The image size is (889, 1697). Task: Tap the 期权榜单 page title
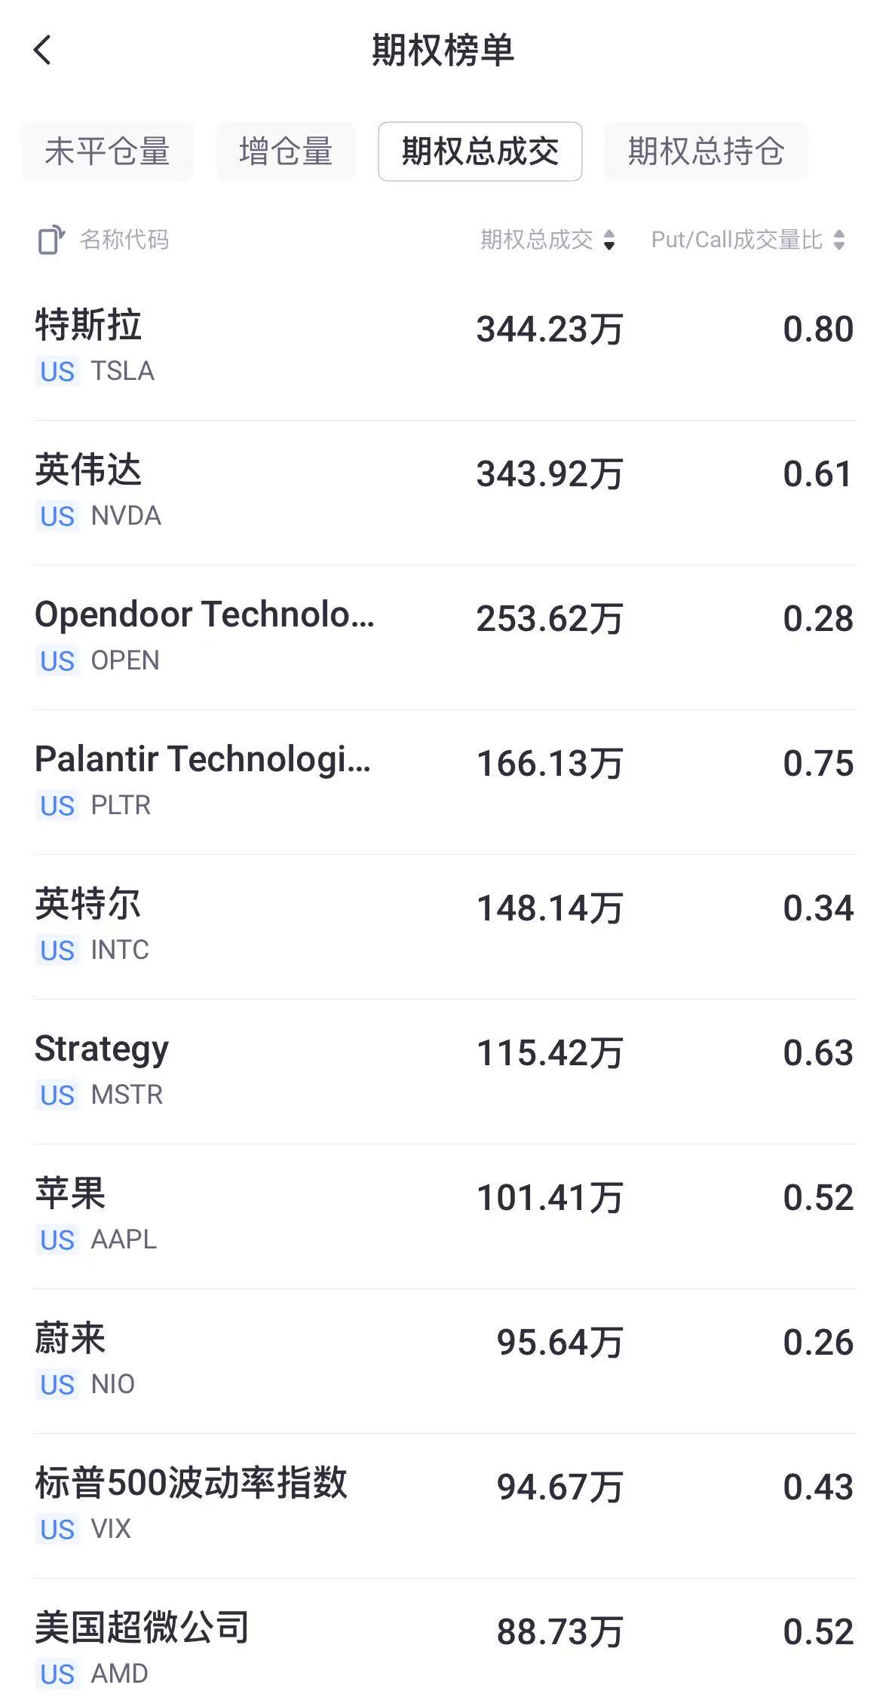coord(443,51)
